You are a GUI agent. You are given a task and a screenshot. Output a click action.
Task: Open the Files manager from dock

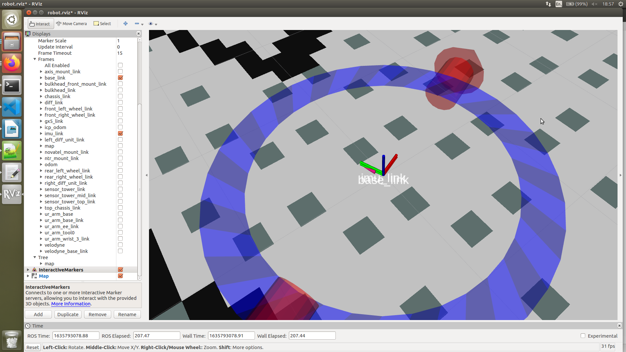(12, 41)
